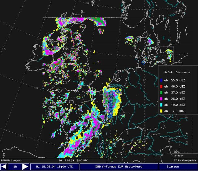The image size is (198, 171).
Task: Click the bottommost warning circle in the Netherlands cluster
Action: [110, 116]
